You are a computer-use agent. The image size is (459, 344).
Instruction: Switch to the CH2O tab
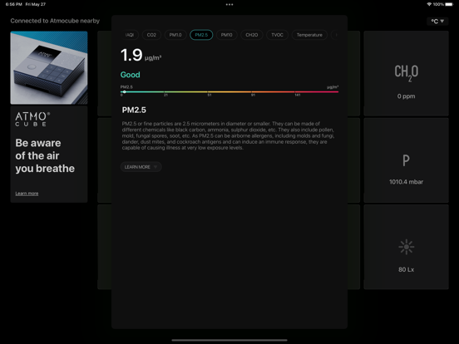click(252, 35)
